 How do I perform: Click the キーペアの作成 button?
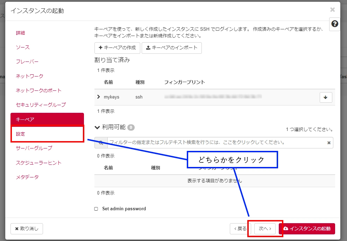tap(117, 48)
